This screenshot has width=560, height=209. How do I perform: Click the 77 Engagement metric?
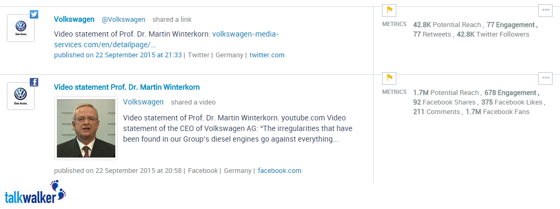[x=511, y=25]
